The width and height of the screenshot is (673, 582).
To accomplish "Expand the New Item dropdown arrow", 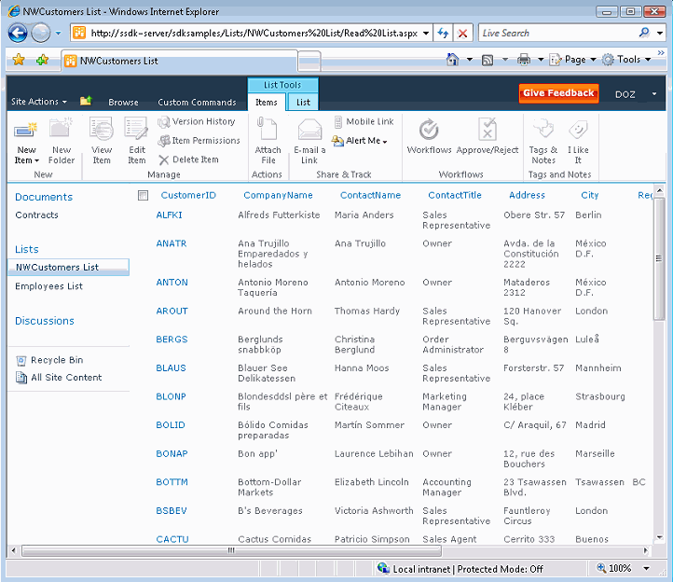I will pyautogui.click(x=36, y=160).
